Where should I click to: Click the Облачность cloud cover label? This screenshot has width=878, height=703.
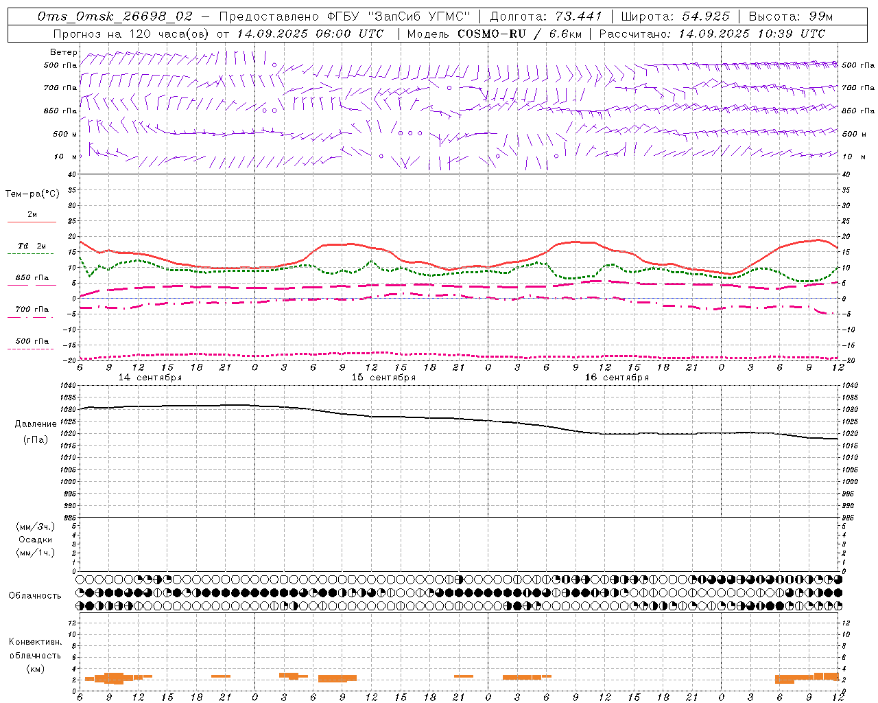(35, 596)
